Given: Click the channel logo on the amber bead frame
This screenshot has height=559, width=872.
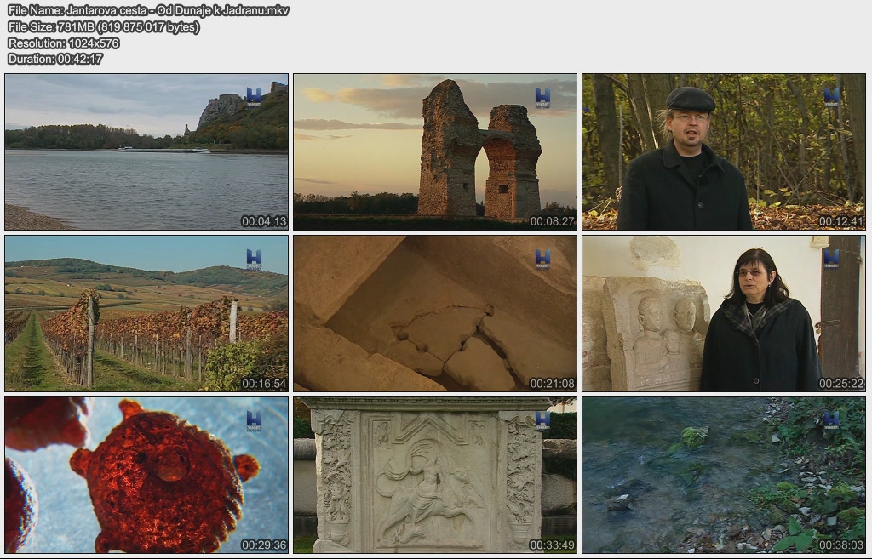Looking at the screenshot, I should pyautogui.click(x=254, y=420).
